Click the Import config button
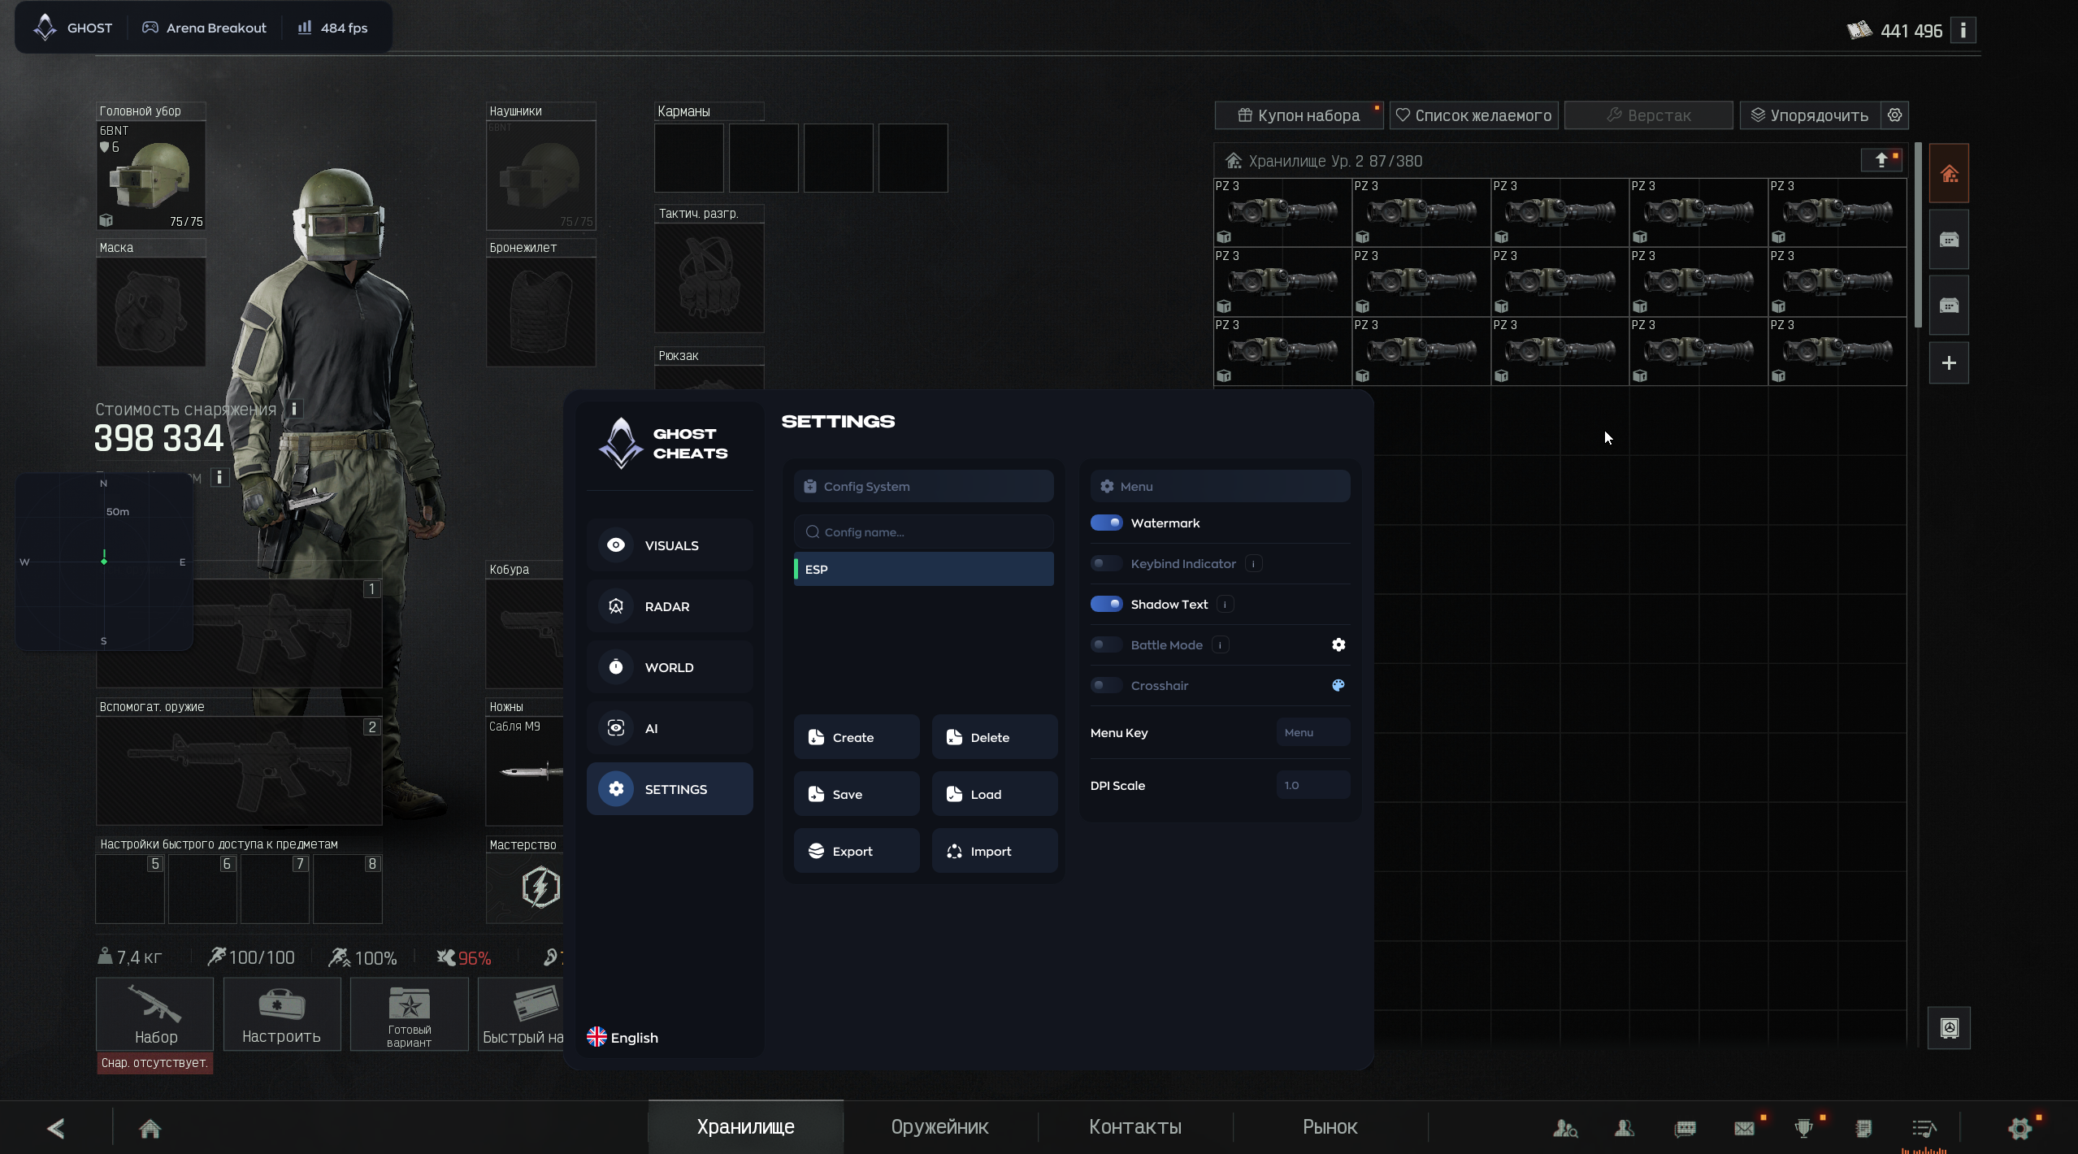2078x1154 pixels. (x=995, y=851)
